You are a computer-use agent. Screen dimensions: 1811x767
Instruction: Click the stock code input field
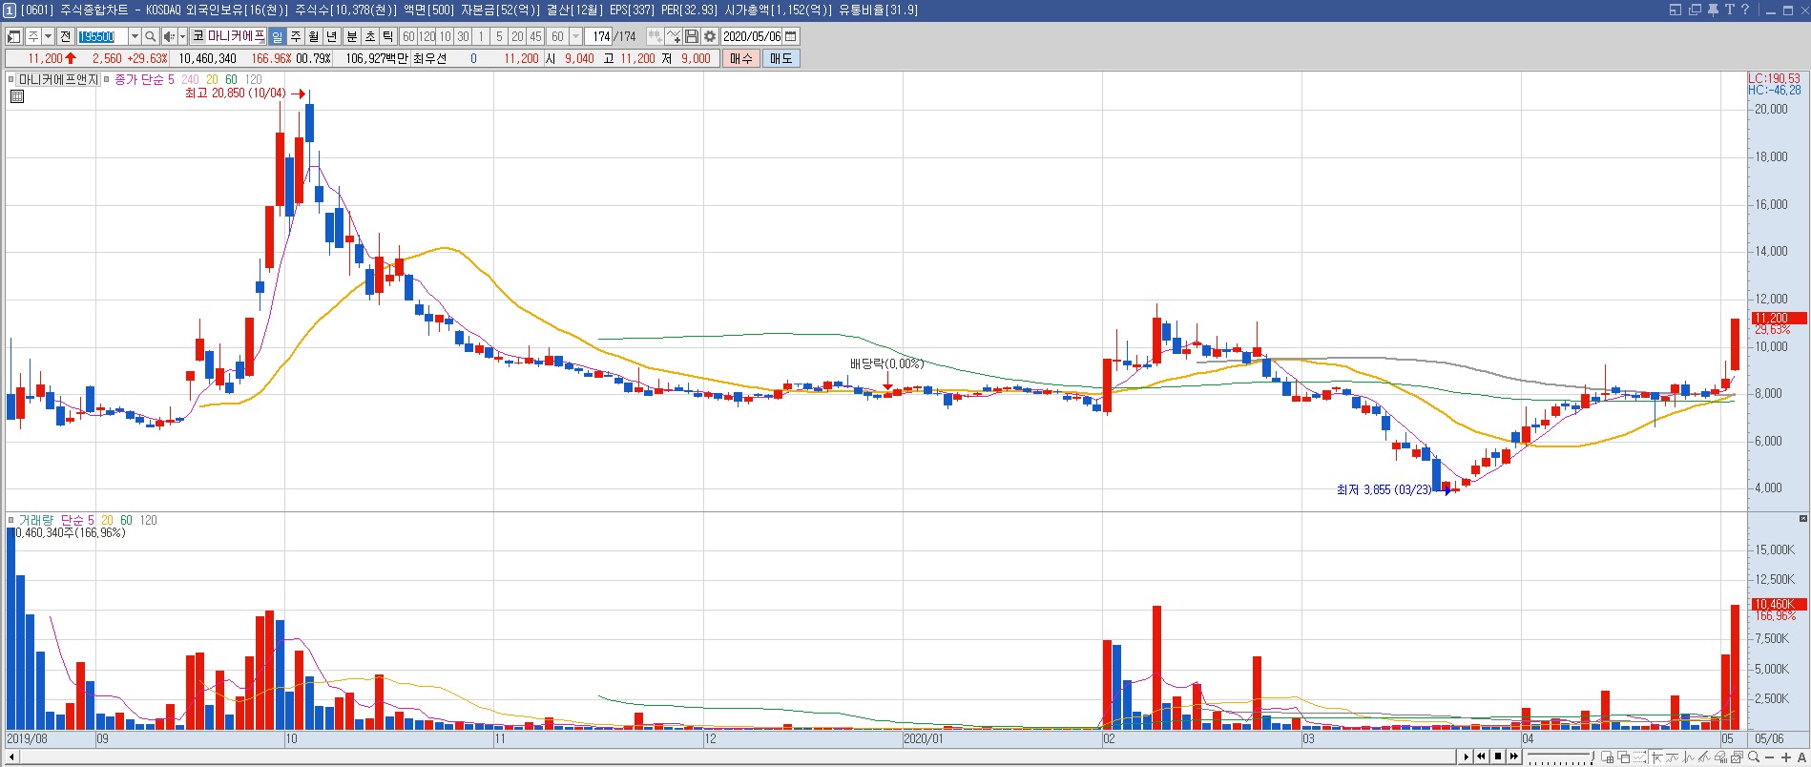point(102,36)
